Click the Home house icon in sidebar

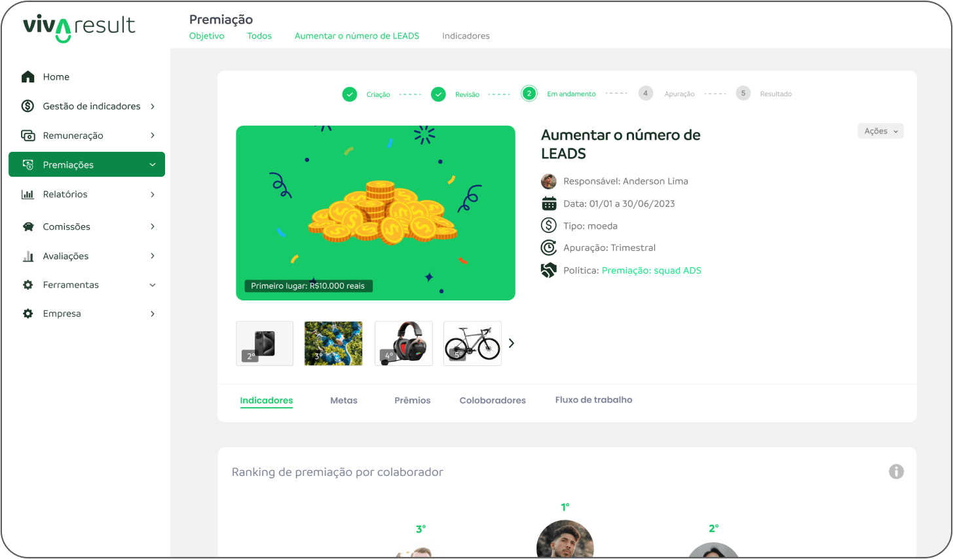[28, 77]
